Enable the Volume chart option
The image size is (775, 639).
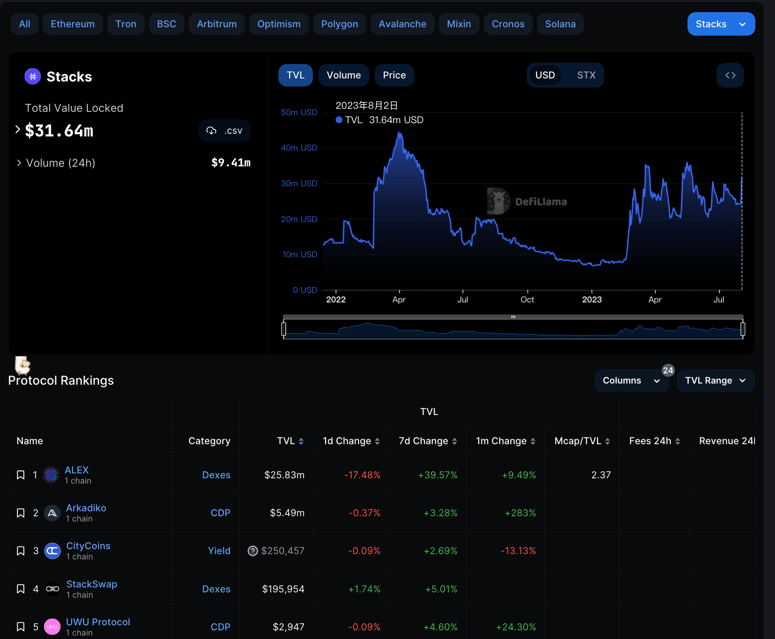344,75
